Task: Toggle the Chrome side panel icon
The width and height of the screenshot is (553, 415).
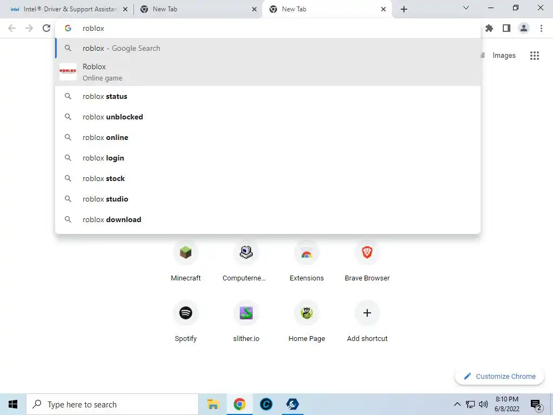Action: pos(507,28)
